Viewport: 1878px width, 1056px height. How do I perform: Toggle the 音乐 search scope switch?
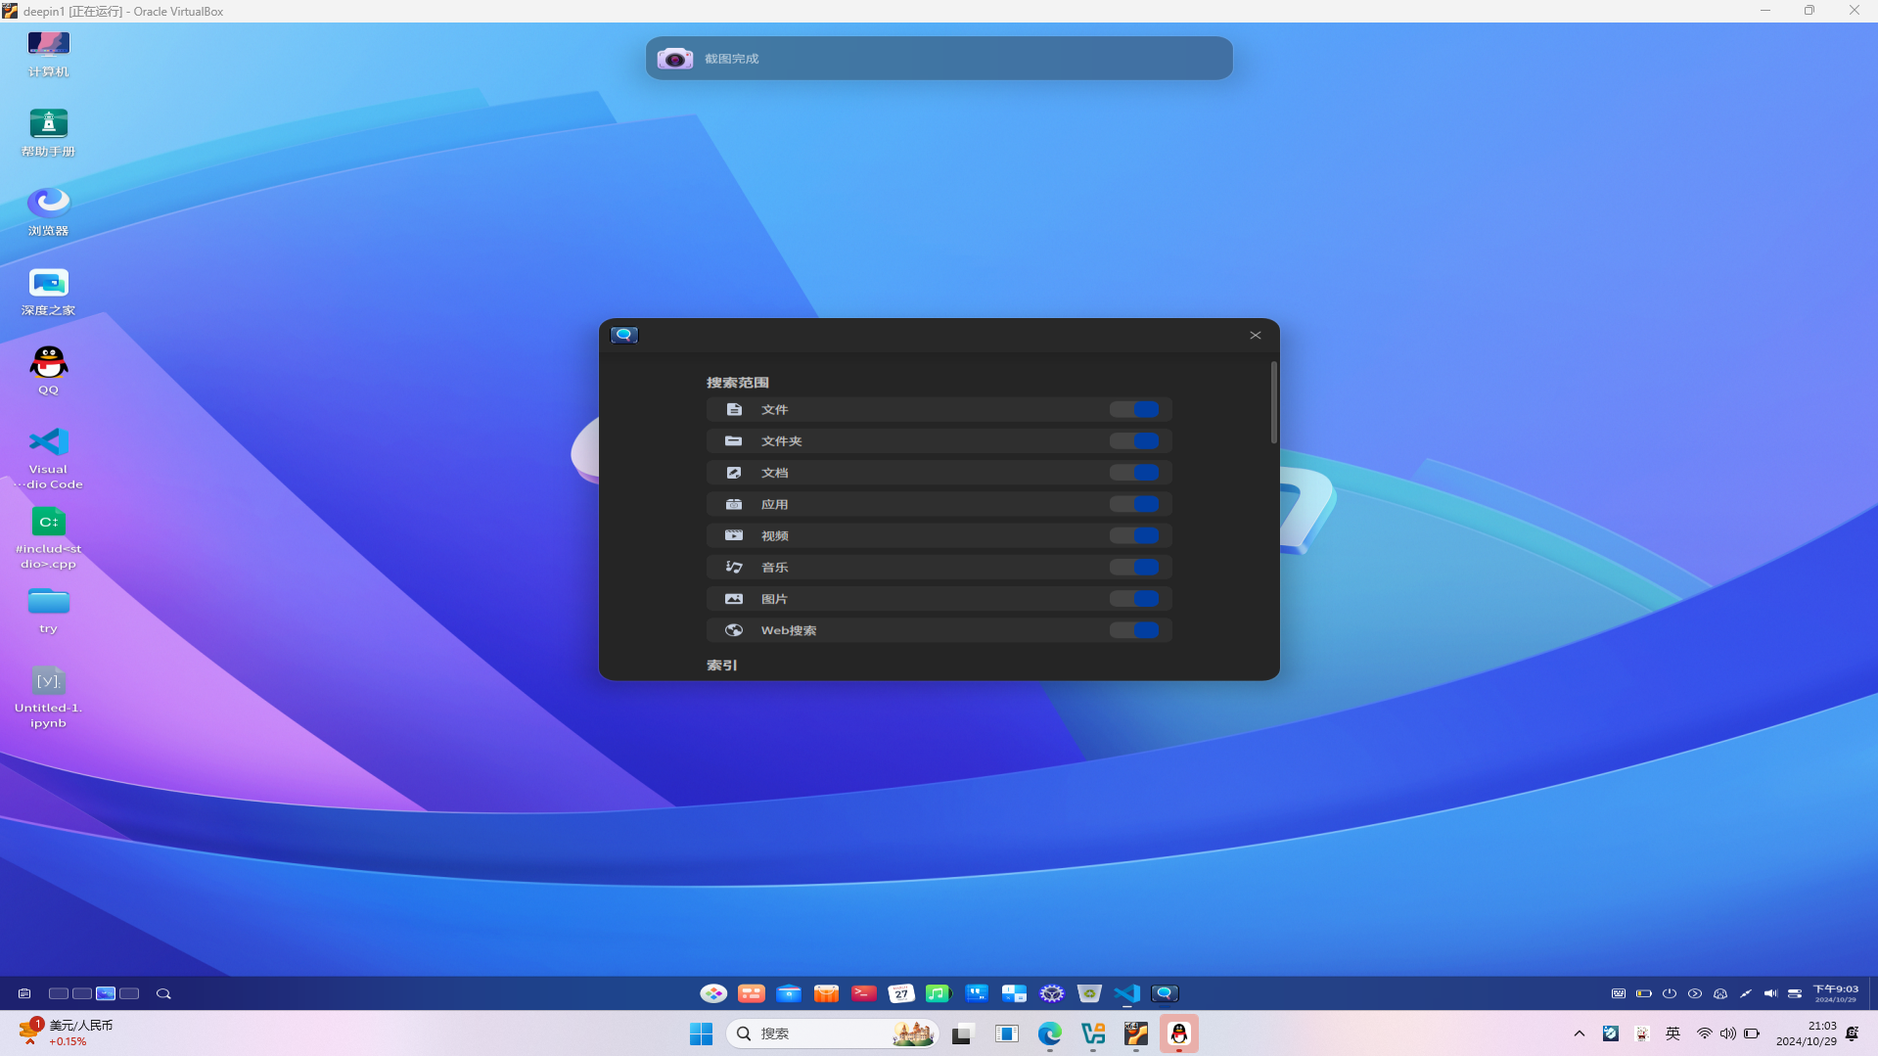coord(1134,567)
